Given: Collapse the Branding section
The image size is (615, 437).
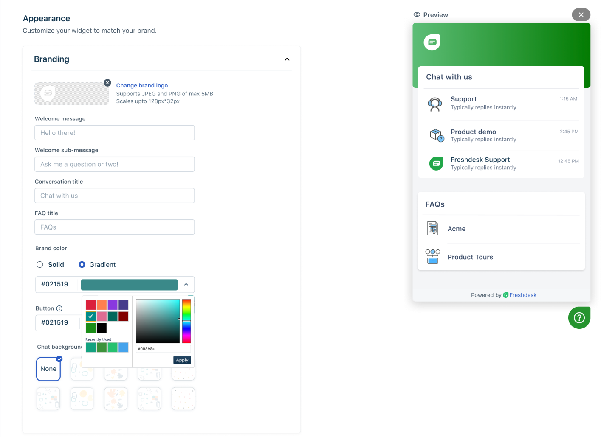Looking at the screenshot, I should (287, 59).
